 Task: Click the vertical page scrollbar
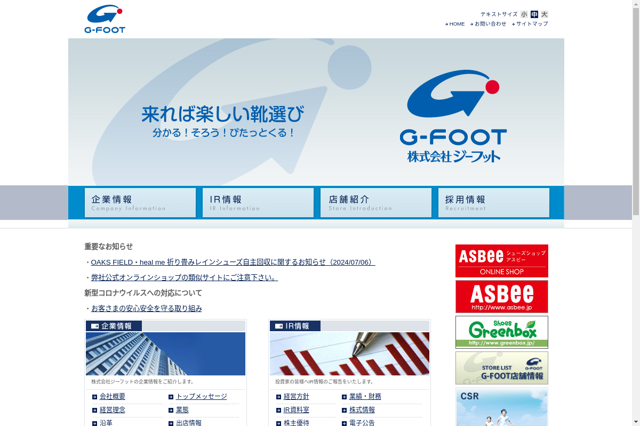pos(636,213)
